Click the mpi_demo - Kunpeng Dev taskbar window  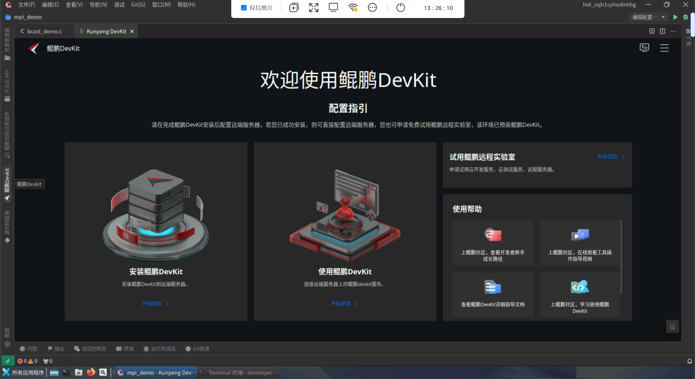(x=156, y=372)
